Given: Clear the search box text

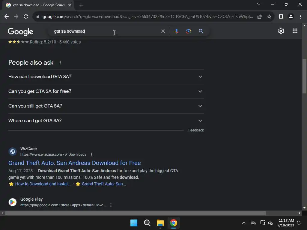Looking at the screenshot, I should [x=163, y=31].
